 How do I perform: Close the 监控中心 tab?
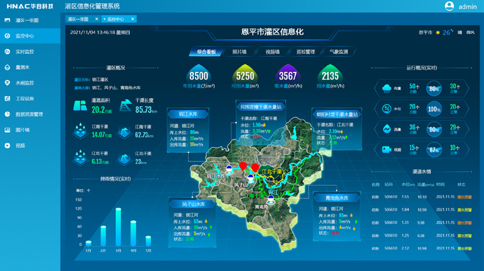click(132, 19)
